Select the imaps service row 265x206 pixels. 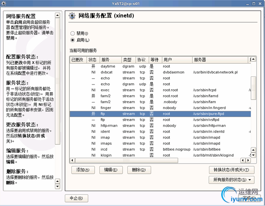[160, 144]
